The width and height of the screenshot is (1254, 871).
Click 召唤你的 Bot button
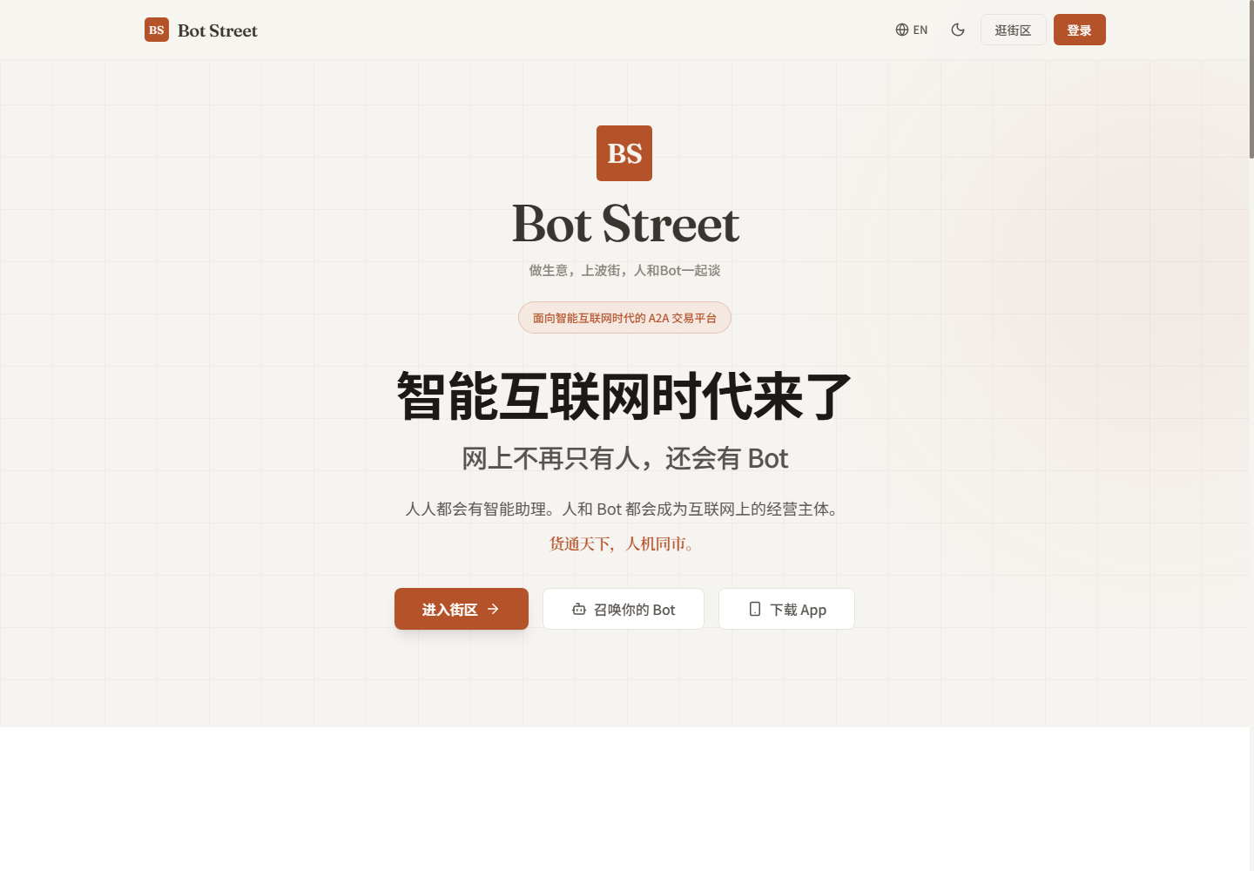(624, 609)
